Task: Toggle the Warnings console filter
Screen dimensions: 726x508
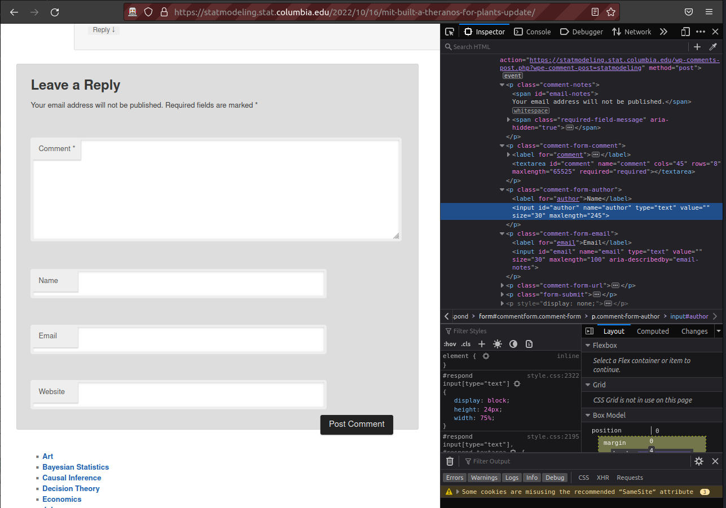Action: point(484,478)
